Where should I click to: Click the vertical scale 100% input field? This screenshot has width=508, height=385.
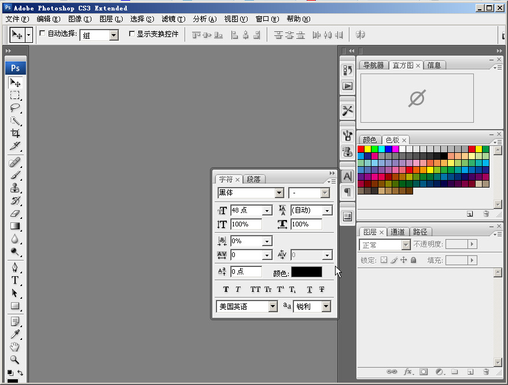[246, 224]
